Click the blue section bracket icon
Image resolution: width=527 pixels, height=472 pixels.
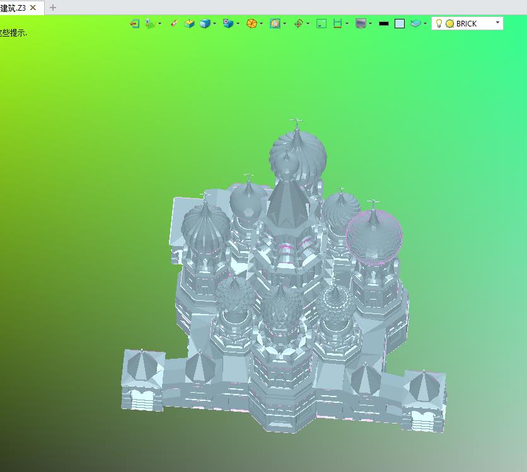(337, 23)
